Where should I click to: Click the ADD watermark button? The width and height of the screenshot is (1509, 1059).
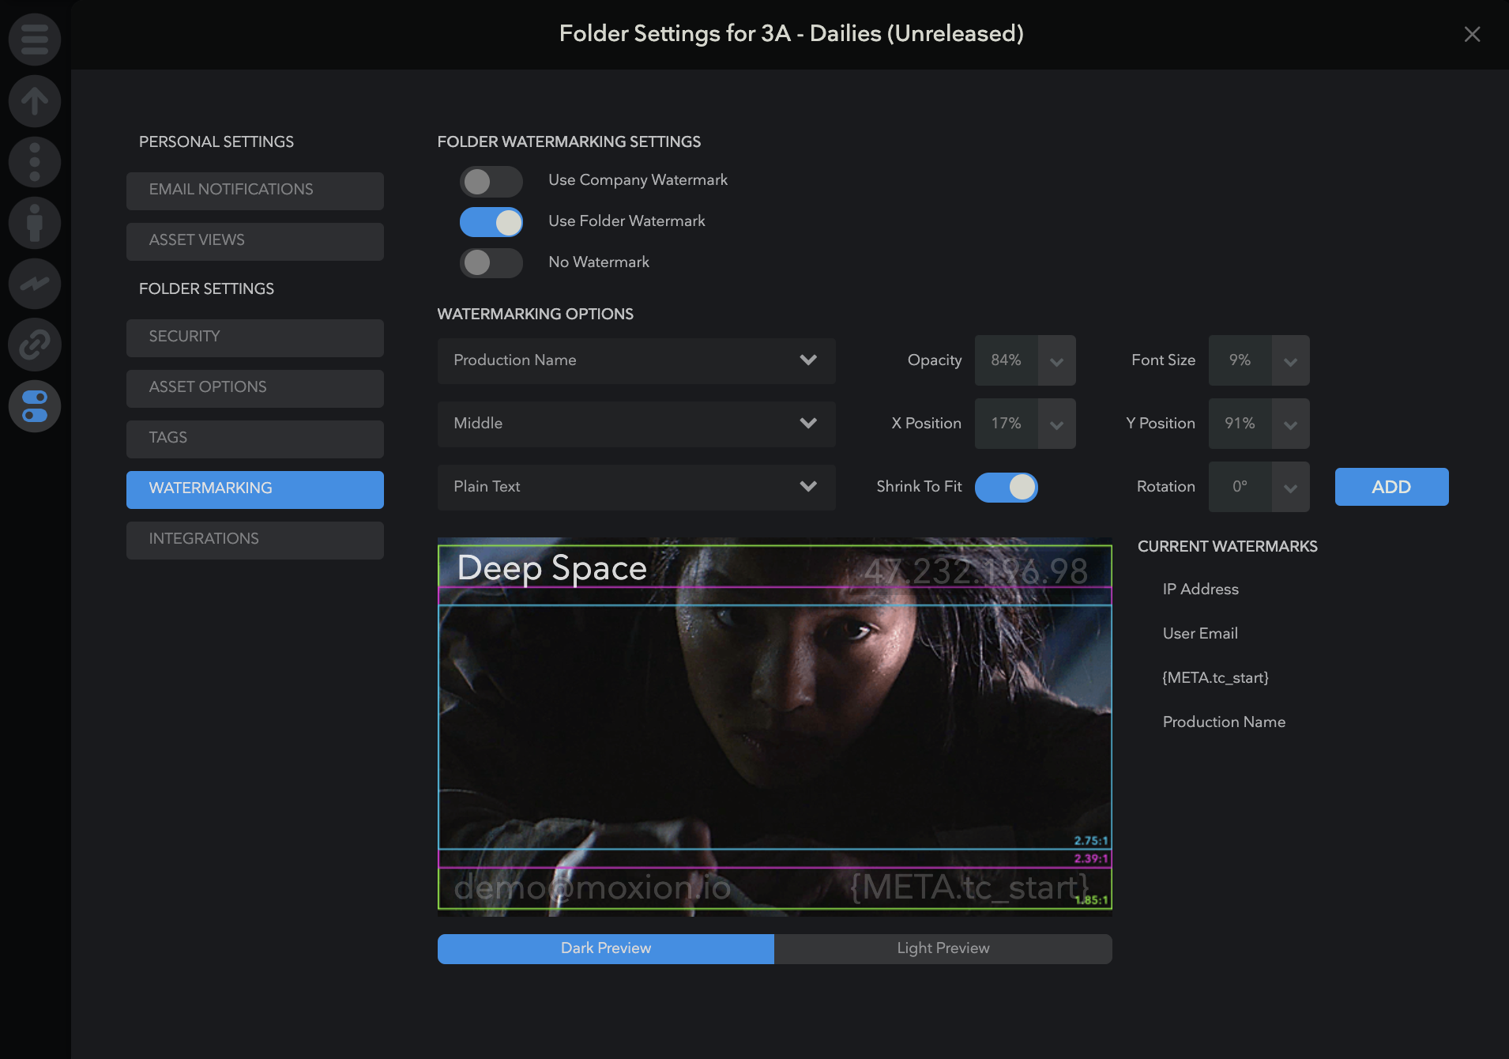click(1391, 487)
